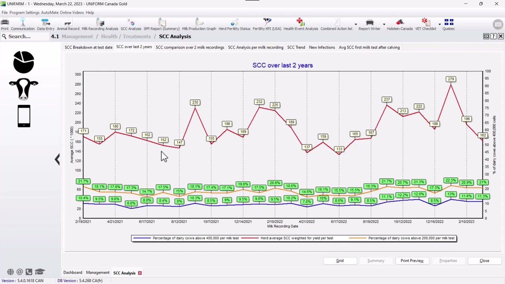This screenshot has width=505, height=284.
Task: Click the mobile phone sidebar icon
Action: (x=24, y=116)
